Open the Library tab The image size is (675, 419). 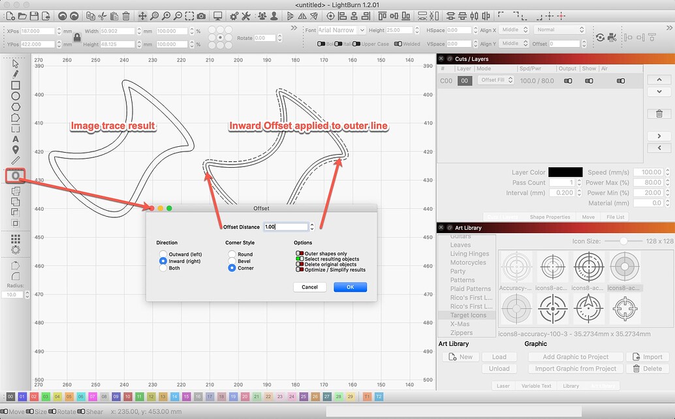coord(571,386)
